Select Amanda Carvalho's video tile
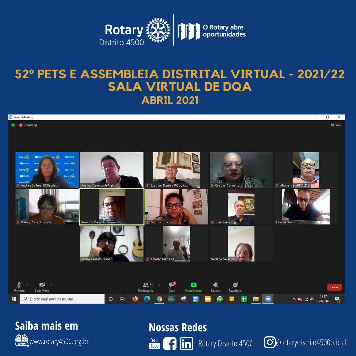This screenshot has height=356, width=356. coord(112,207)
